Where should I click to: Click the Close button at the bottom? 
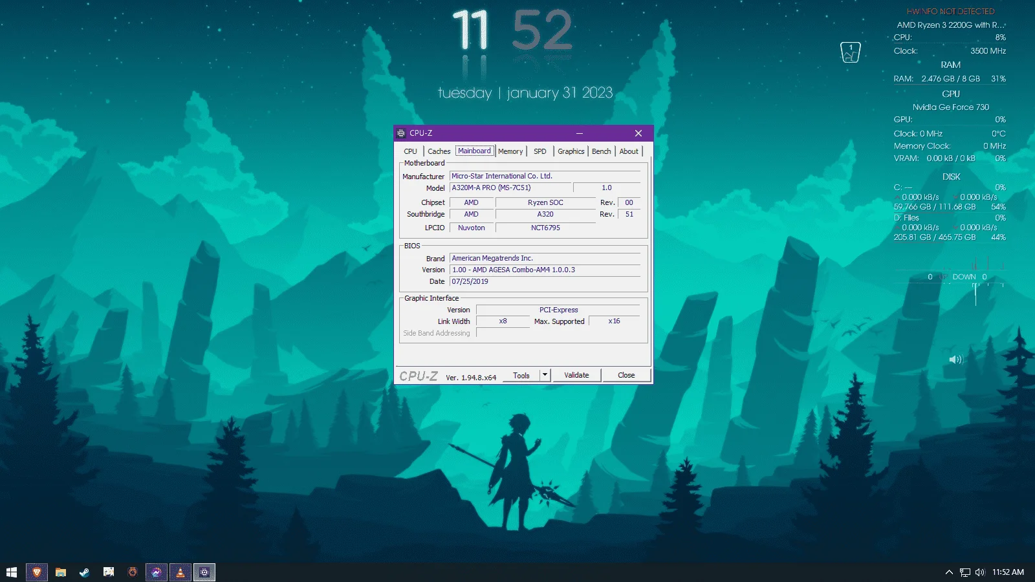click(626, 375)
